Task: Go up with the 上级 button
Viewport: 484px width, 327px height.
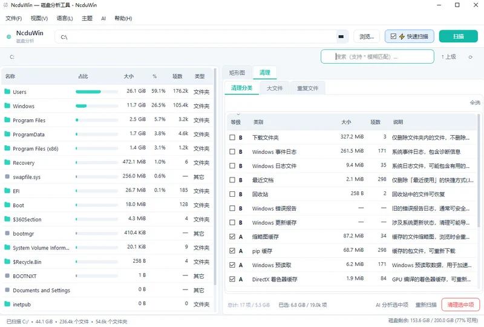Action: coord(449,57)
